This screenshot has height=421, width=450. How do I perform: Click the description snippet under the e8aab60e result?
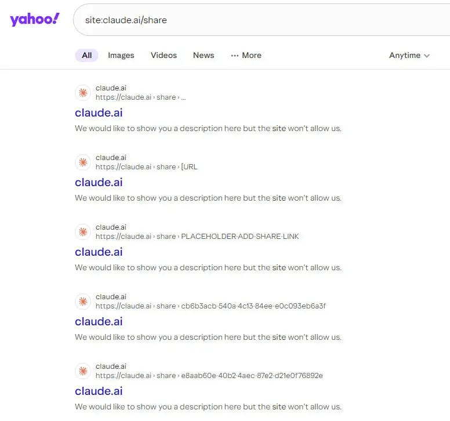click(x=208, y=407)
